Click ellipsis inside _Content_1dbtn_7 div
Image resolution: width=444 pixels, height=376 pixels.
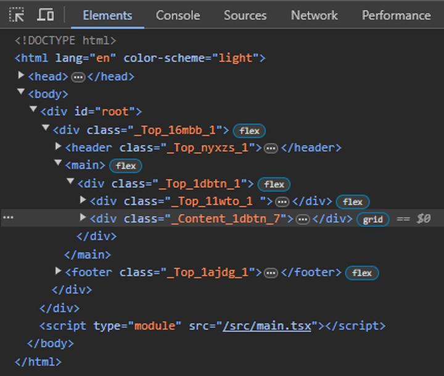(303, 219)
